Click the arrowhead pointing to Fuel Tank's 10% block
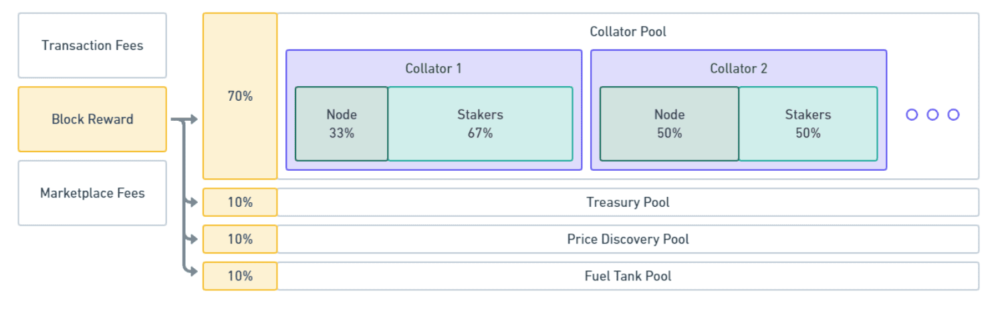1000x311 pixels. coord(194,271)
